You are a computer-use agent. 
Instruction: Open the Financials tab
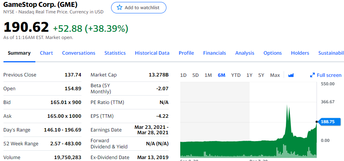[x=214, y=53]
